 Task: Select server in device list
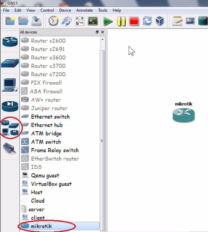(60, 210)
